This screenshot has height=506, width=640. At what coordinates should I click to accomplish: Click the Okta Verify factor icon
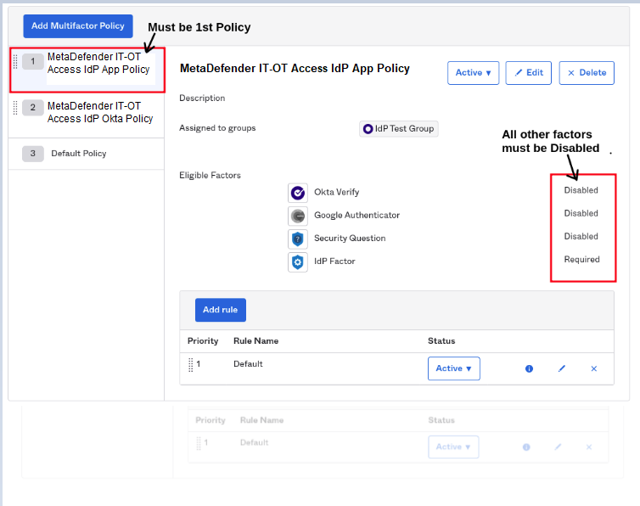297,193
